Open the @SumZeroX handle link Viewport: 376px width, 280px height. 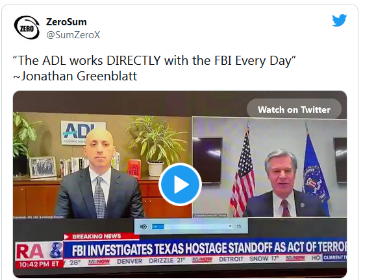[x=73, y=35]
